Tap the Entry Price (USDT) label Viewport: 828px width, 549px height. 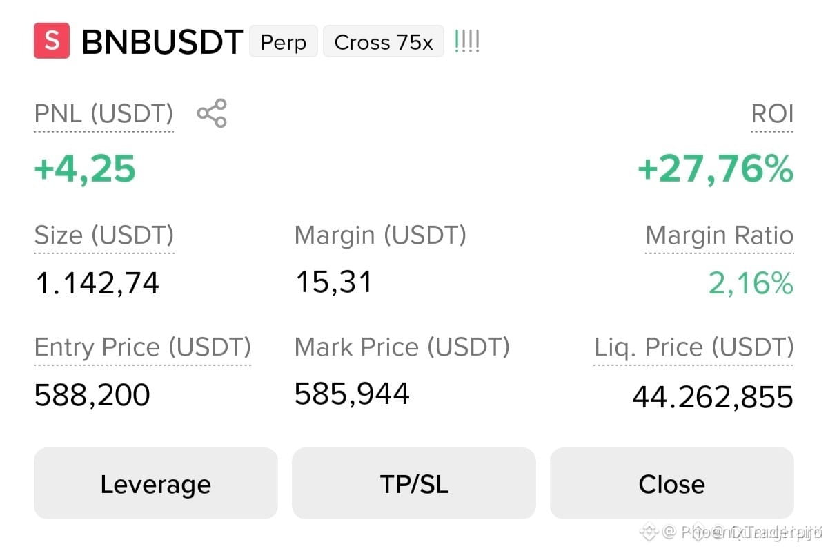(x=143, y=347)
